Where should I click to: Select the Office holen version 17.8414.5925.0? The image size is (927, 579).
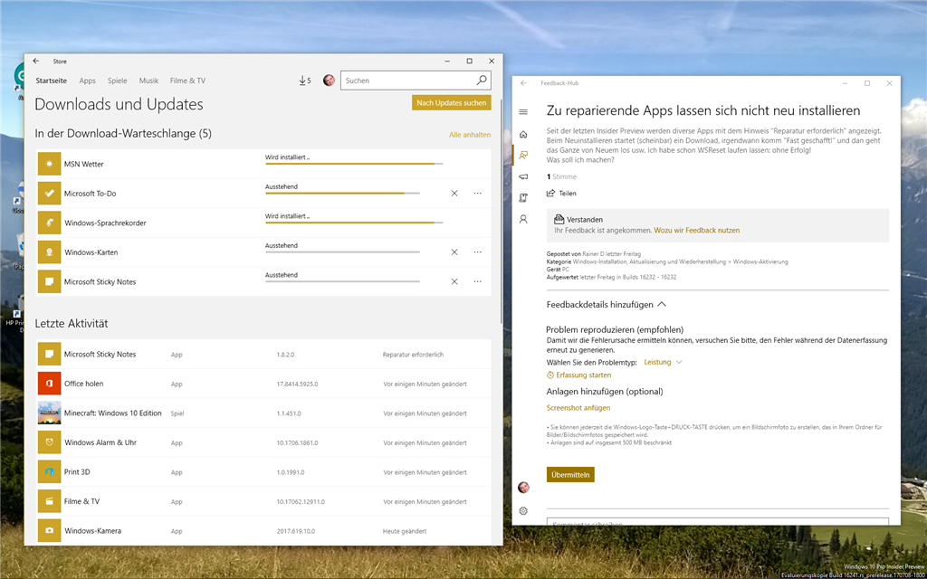[297, 384]
